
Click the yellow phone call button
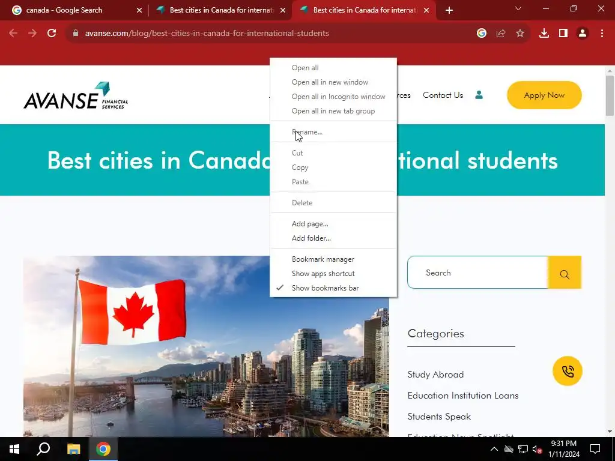567,371
